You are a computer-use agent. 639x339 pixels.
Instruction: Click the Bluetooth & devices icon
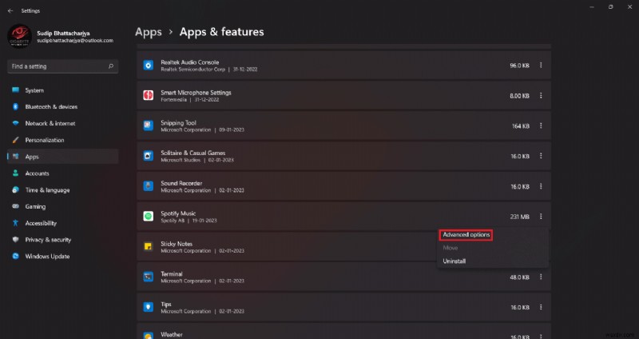tap(15, 106)
